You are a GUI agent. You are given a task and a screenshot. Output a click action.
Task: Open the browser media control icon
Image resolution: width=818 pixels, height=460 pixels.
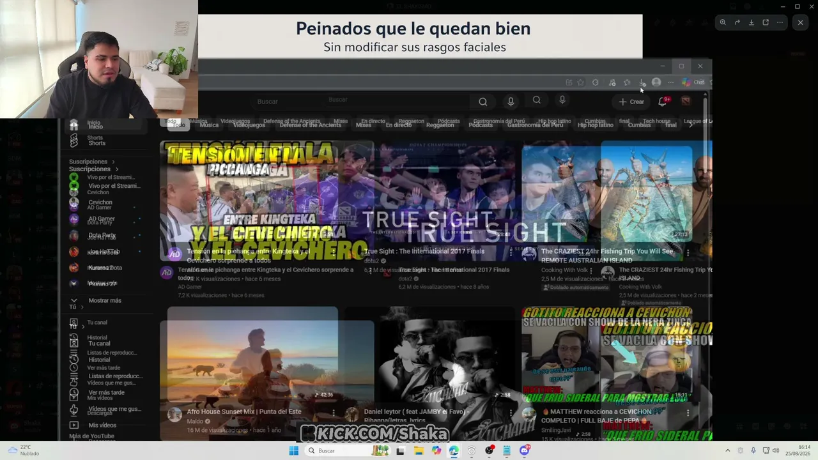pyautogui.click(x=612, y=82)
